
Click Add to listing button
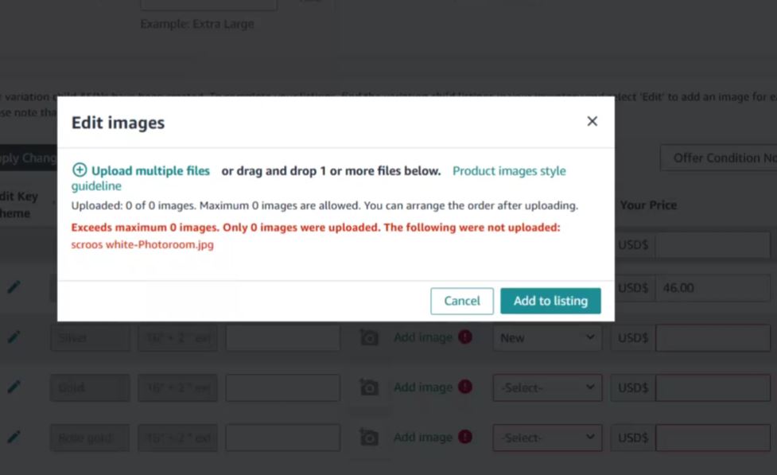[550, 301]
